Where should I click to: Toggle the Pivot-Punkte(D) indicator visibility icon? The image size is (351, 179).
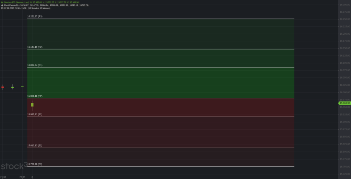2,5
